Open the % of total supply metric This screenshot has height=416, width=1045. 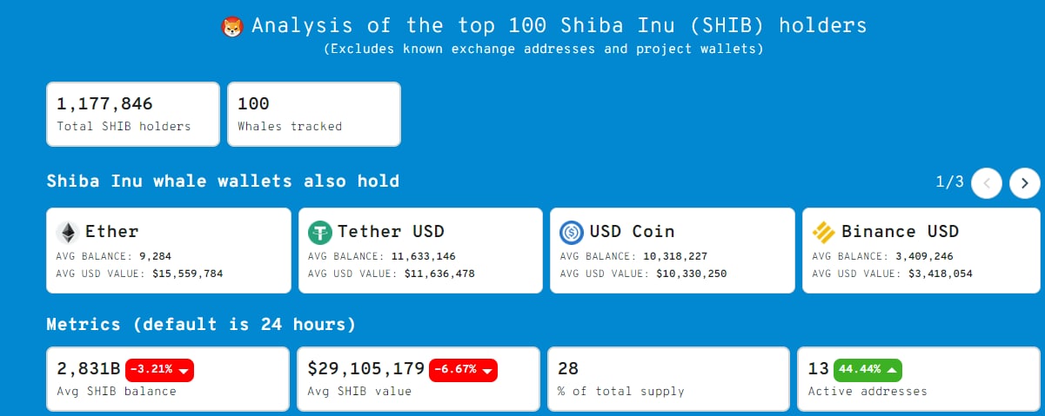click(668, 380)
